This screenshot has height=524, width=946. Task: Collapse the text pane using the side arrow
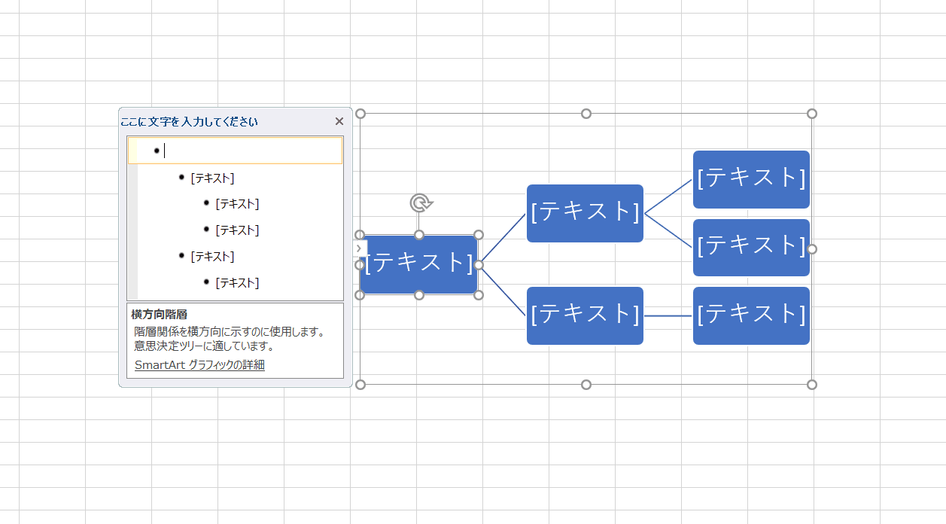coord(359,248)
